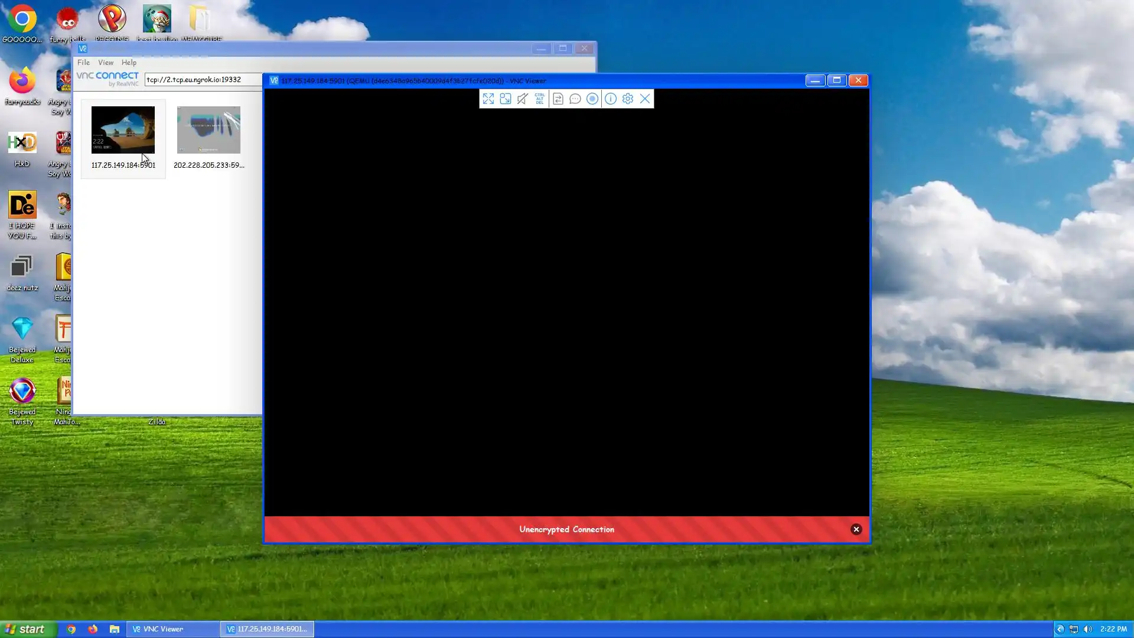Dismiss the Unencrypted Connection banner

pyautogui.click(x=856, y=529)
